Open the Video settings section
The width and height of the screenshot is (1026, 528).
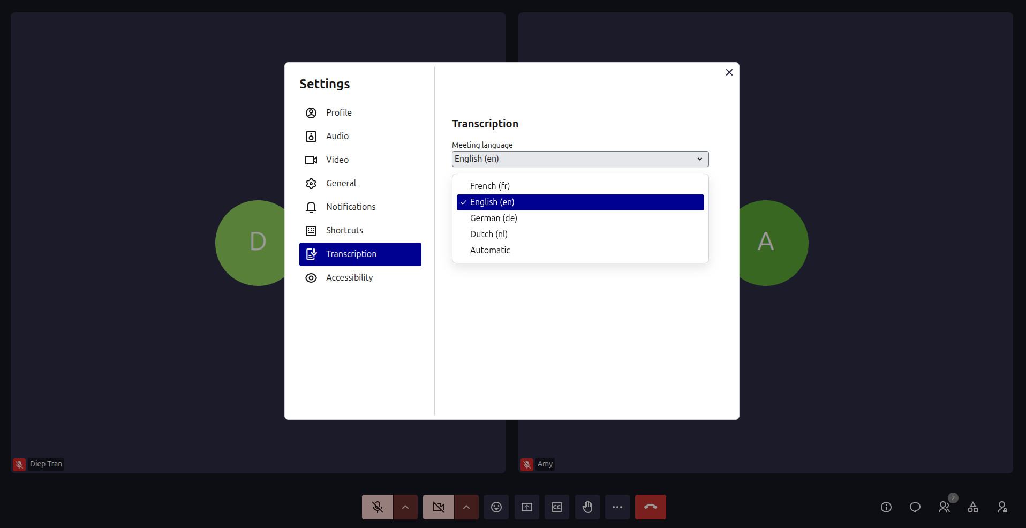tap(360, 160)
